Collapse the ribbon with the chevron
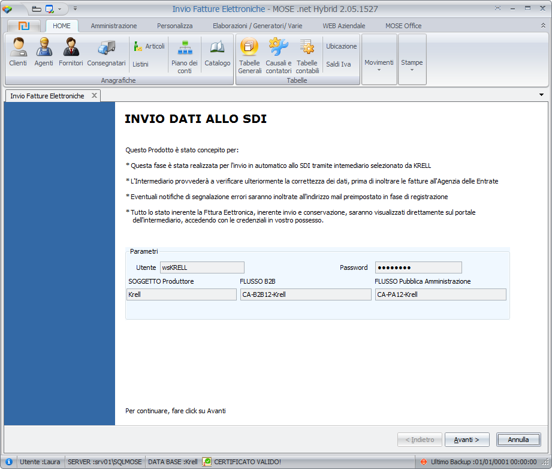Viewport: 552px width, 469px height. point(543,25)
